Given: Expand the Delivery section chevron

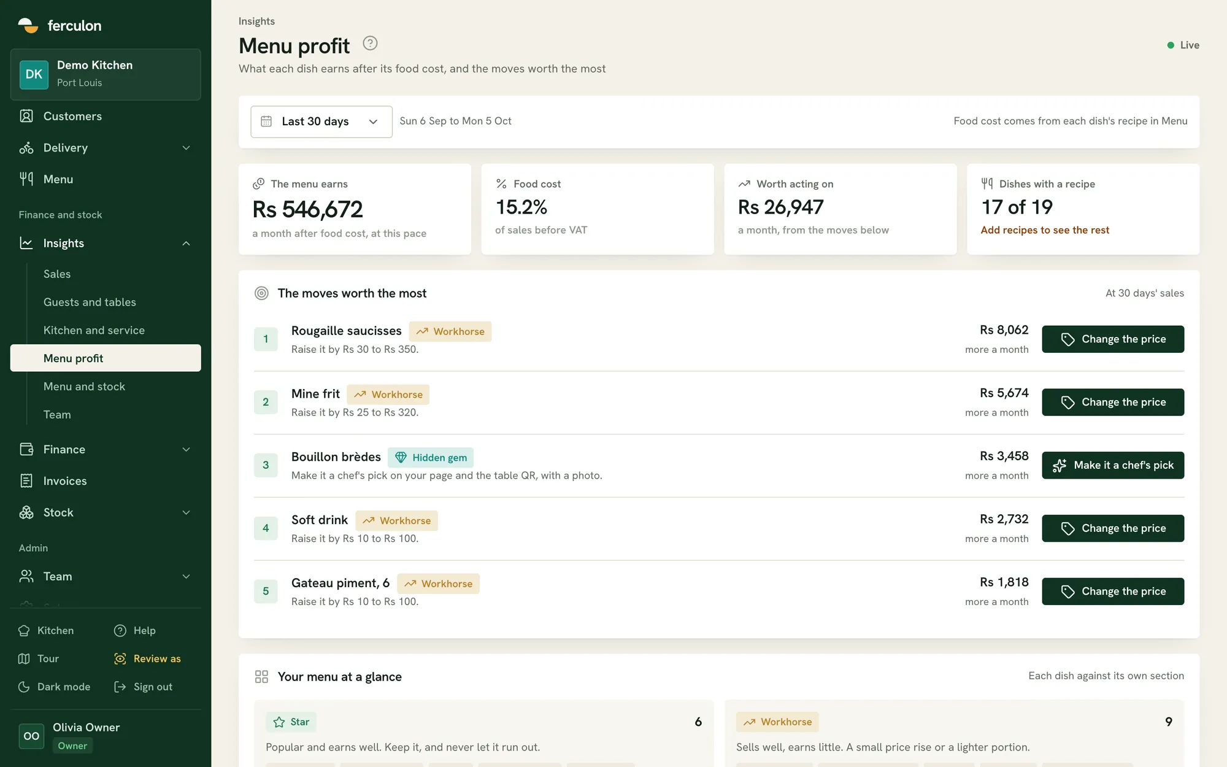Looking at the screenshot, I should [x=186, y=148].
